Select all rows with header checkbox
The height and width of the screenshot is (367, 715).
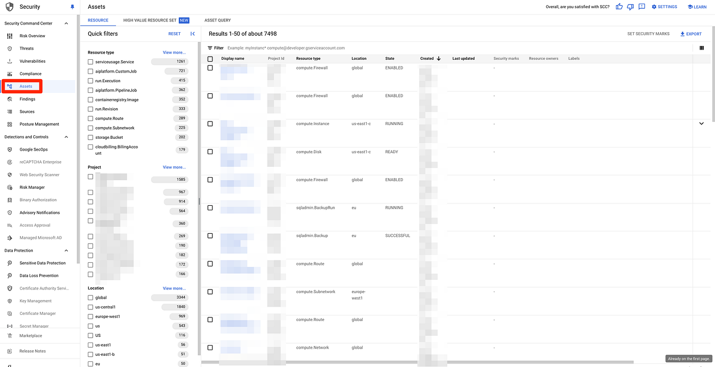tap(210, 59)
